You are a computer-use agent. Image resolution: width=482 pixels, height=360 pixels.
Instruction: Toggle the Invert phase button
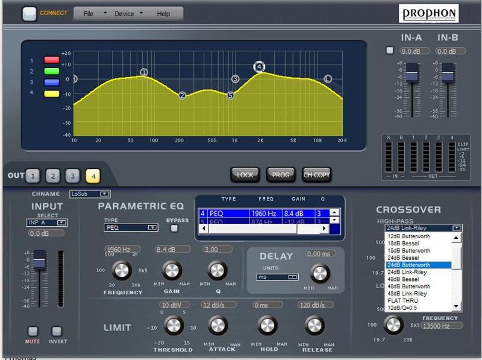tap(57, 331)
